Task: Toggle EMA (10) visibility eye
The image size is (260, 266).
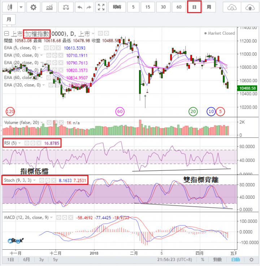Action: pos(49,55)
